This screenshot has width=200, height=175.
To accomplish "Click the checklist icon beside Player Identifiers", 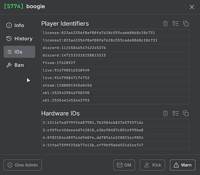I will coord(176,24).
